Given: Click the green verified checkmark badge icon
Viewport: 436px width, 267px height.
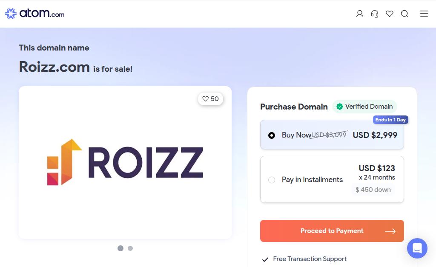Looking at the screenshot, I should (340, 107).
